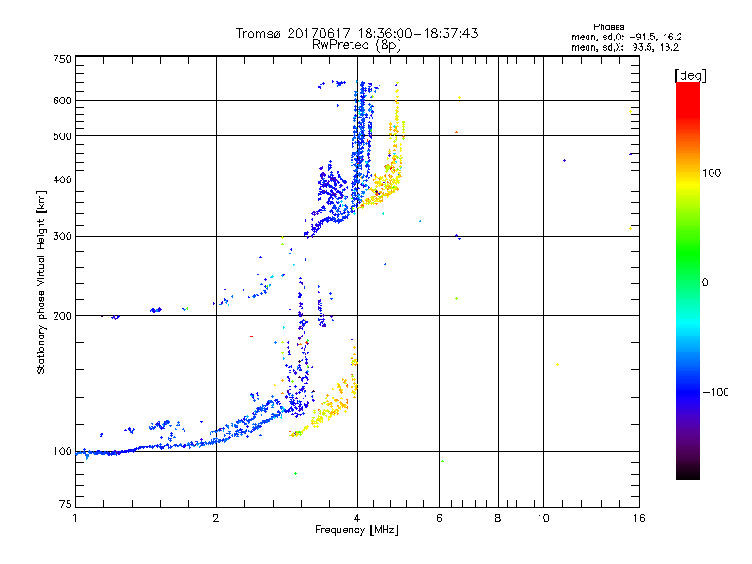Screen dimensions: 752x564
Task: Click the 10 frequency tick label
Action: (x=543, y=518)
